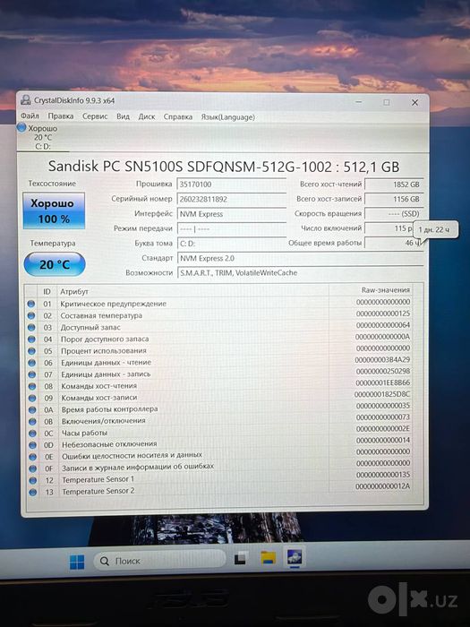Click status dot of Доступный запас row

click(x=31, y=327)
